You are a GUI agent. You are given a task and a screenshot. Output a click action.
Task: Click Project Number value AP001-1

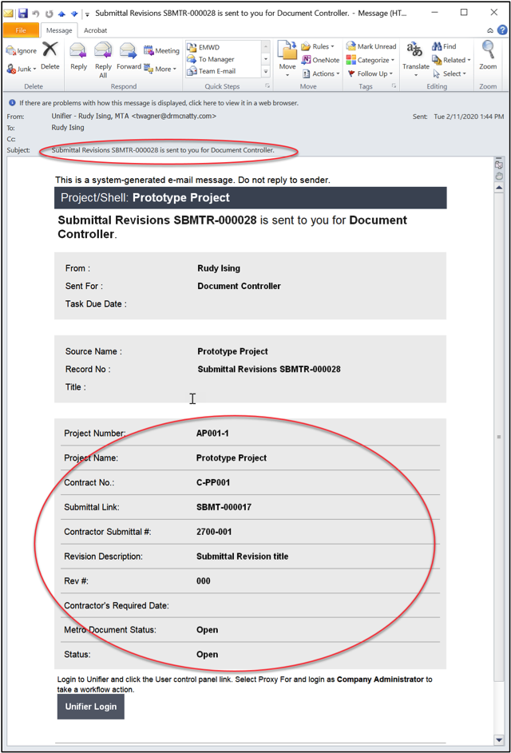[x=212, y=433]
